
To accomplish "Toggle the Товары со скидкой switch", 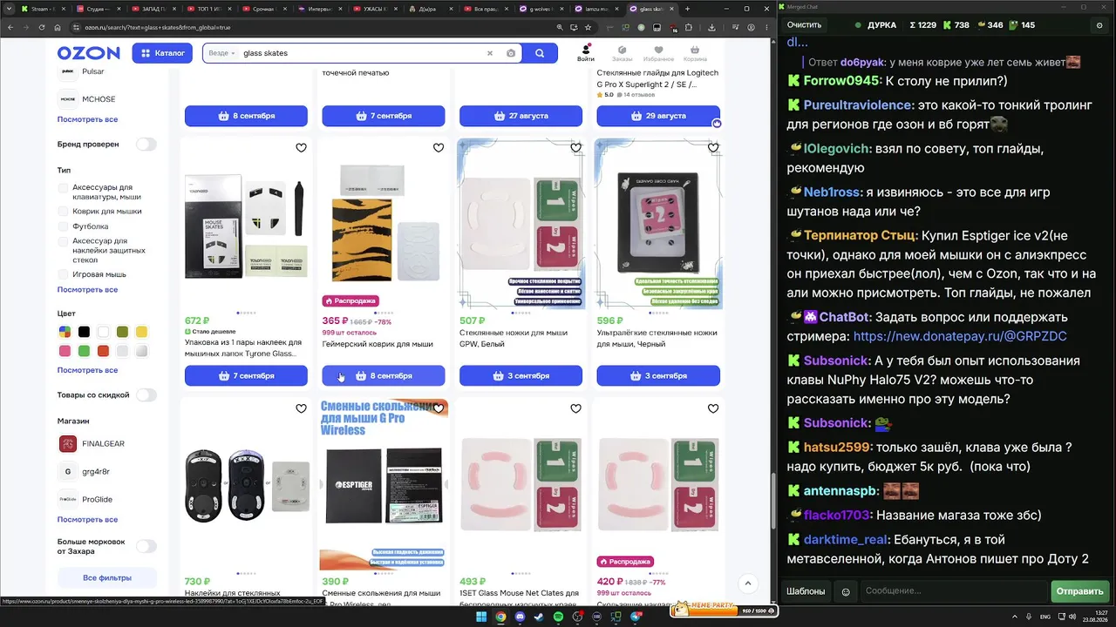I will pyautogui.click(x=146, y=395).
